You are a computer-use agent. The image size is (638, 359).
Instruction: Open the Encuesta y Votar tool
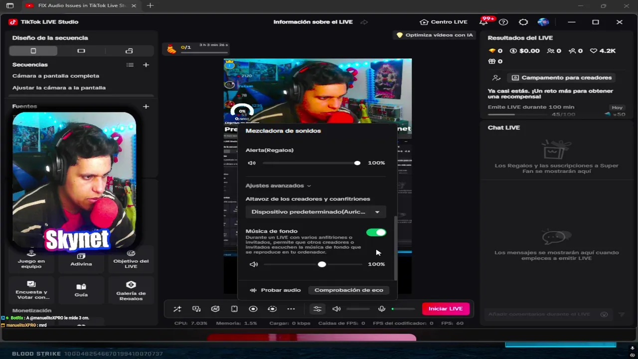[31, 290]
